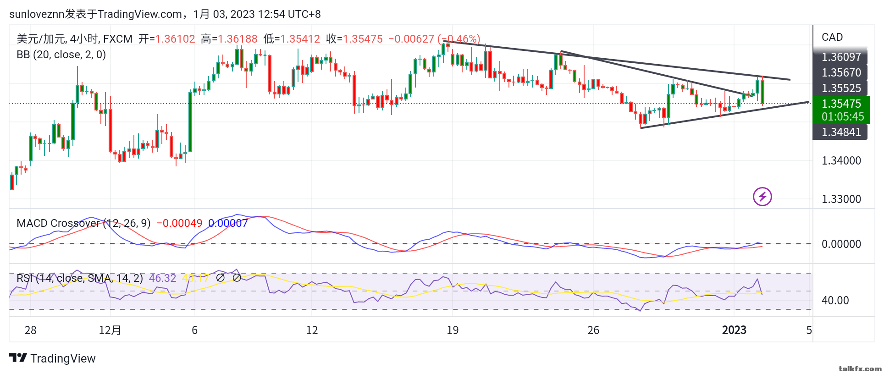
Task: Click the RSI (14, close, SMA, 14, 2) label
Action: tap(80, 278)
